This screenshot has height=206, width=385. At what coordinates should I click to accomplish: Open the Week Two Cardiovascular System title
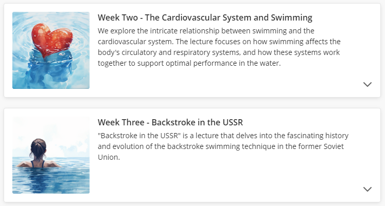pos(205,18)
